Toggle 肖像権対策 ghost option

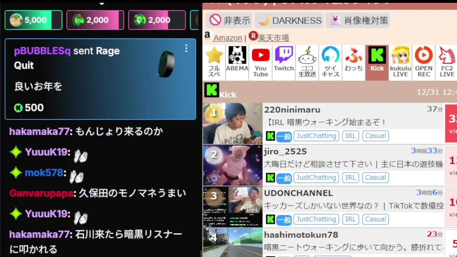coord(358,20)
